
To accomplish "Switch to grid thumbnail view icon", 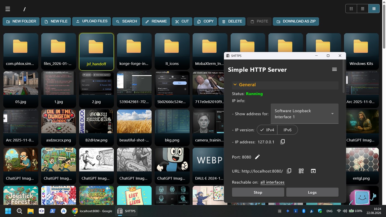I will (x=374, y=9).
